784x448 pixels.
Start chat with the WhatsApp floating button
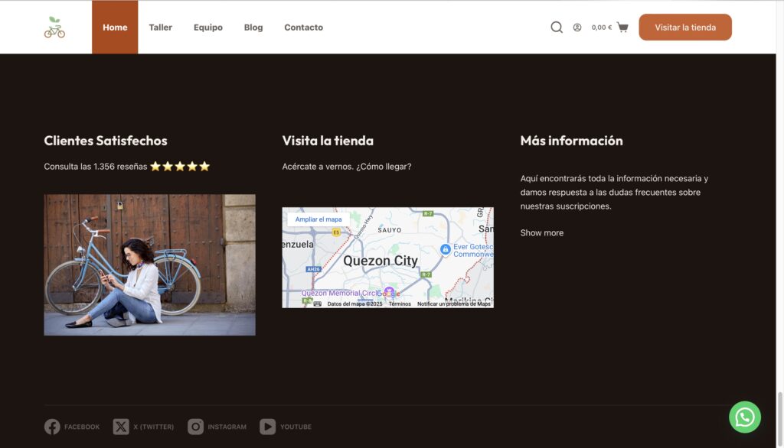click(744, 417)
